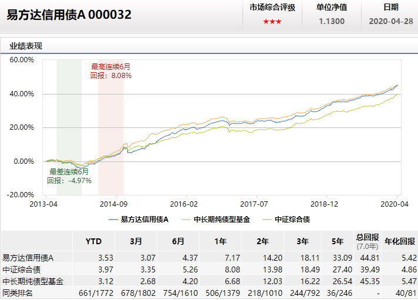Click the 60.00% y-axis label

point(22,60)
